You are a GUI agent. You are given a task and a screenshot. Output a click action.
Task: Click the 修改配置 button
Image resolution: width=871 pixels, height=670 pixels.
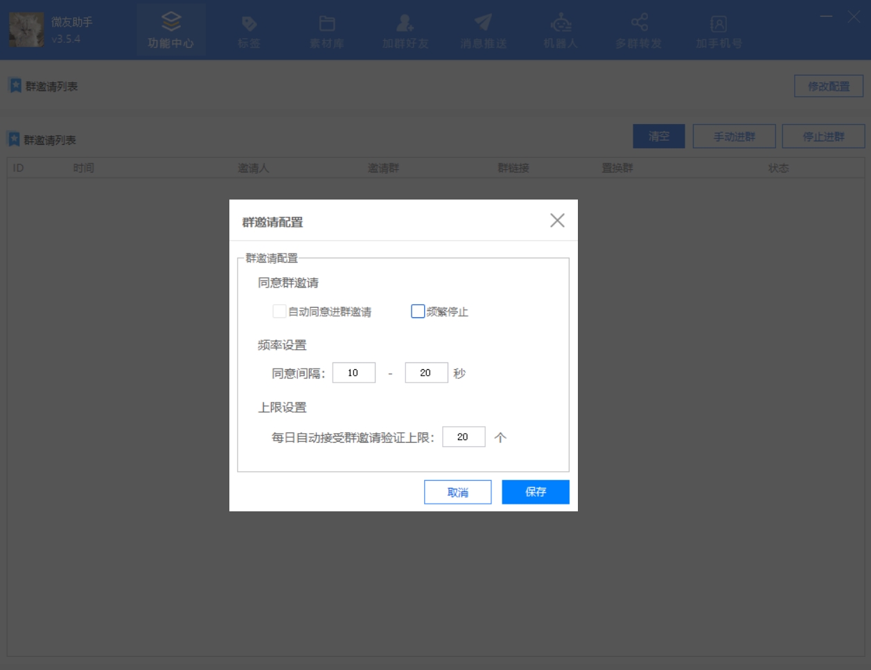tap(829, 87)
